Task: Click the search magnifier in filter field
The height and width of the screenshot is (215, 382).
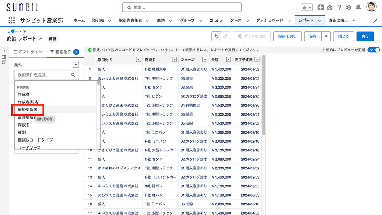Action: (73, 75)
